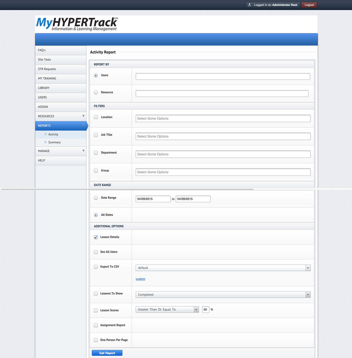Image resolution: width=352 pixels, height=358 pixels.
Task: Choose the All Dates radio button
Action: pos(96,215)
